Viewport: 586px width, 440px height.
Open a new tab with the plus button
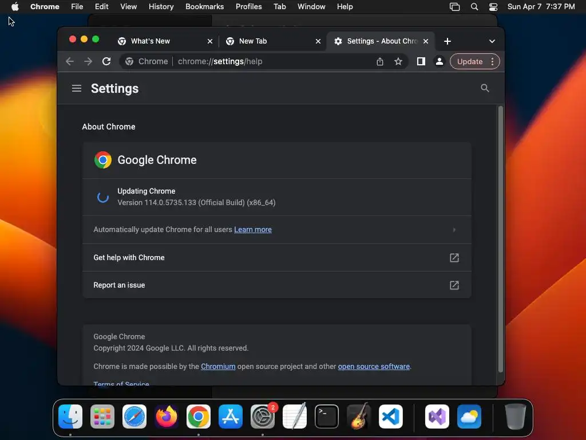point(448,41)
